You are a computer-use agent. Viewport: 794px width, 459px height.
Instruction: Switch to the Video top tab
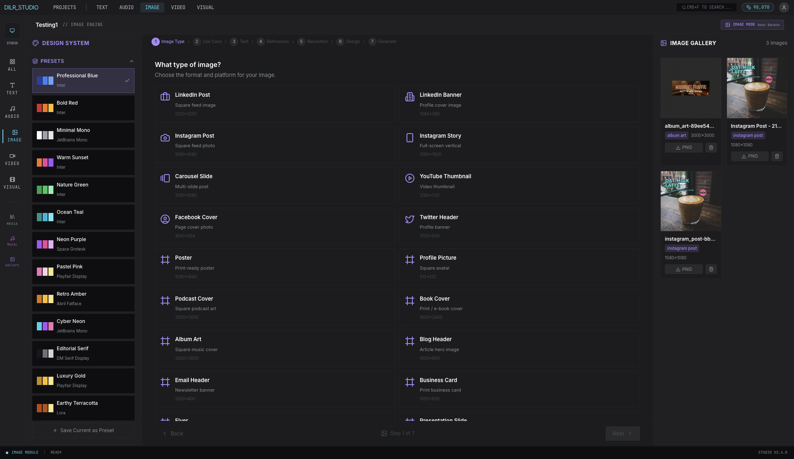click(x=178, y=7)
